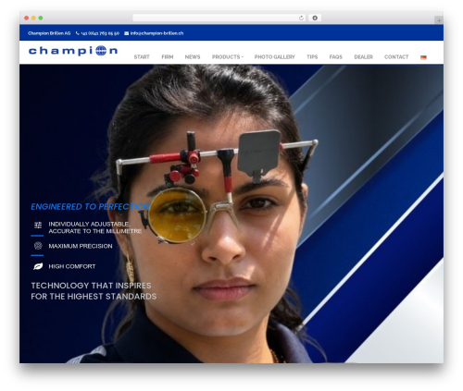Open the TIPS page
The width and height of the screenshot is (463, 391).
pyautogui.click(x=312, y=57)
